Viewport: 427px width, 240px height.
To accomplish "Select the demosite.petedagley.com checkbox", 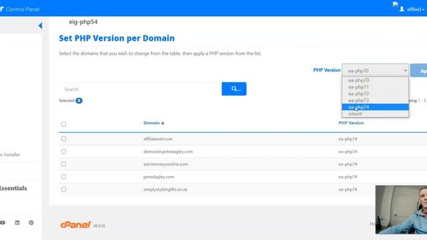I will click(64, 151).
